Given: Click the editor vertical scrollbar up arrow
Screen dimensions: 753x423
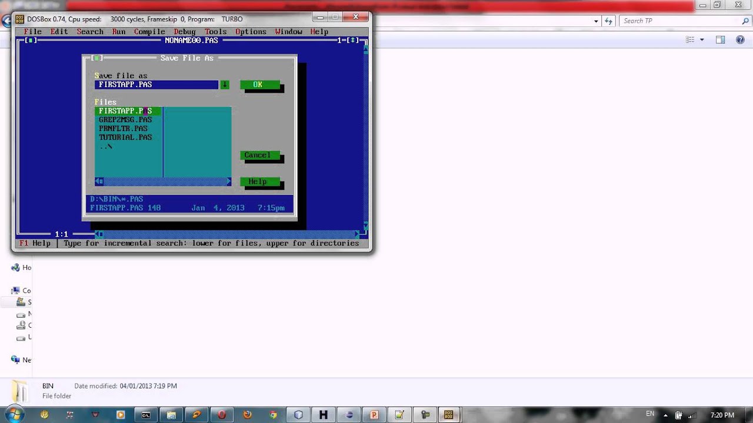Looking at the screenshot, I should (366, 49).
